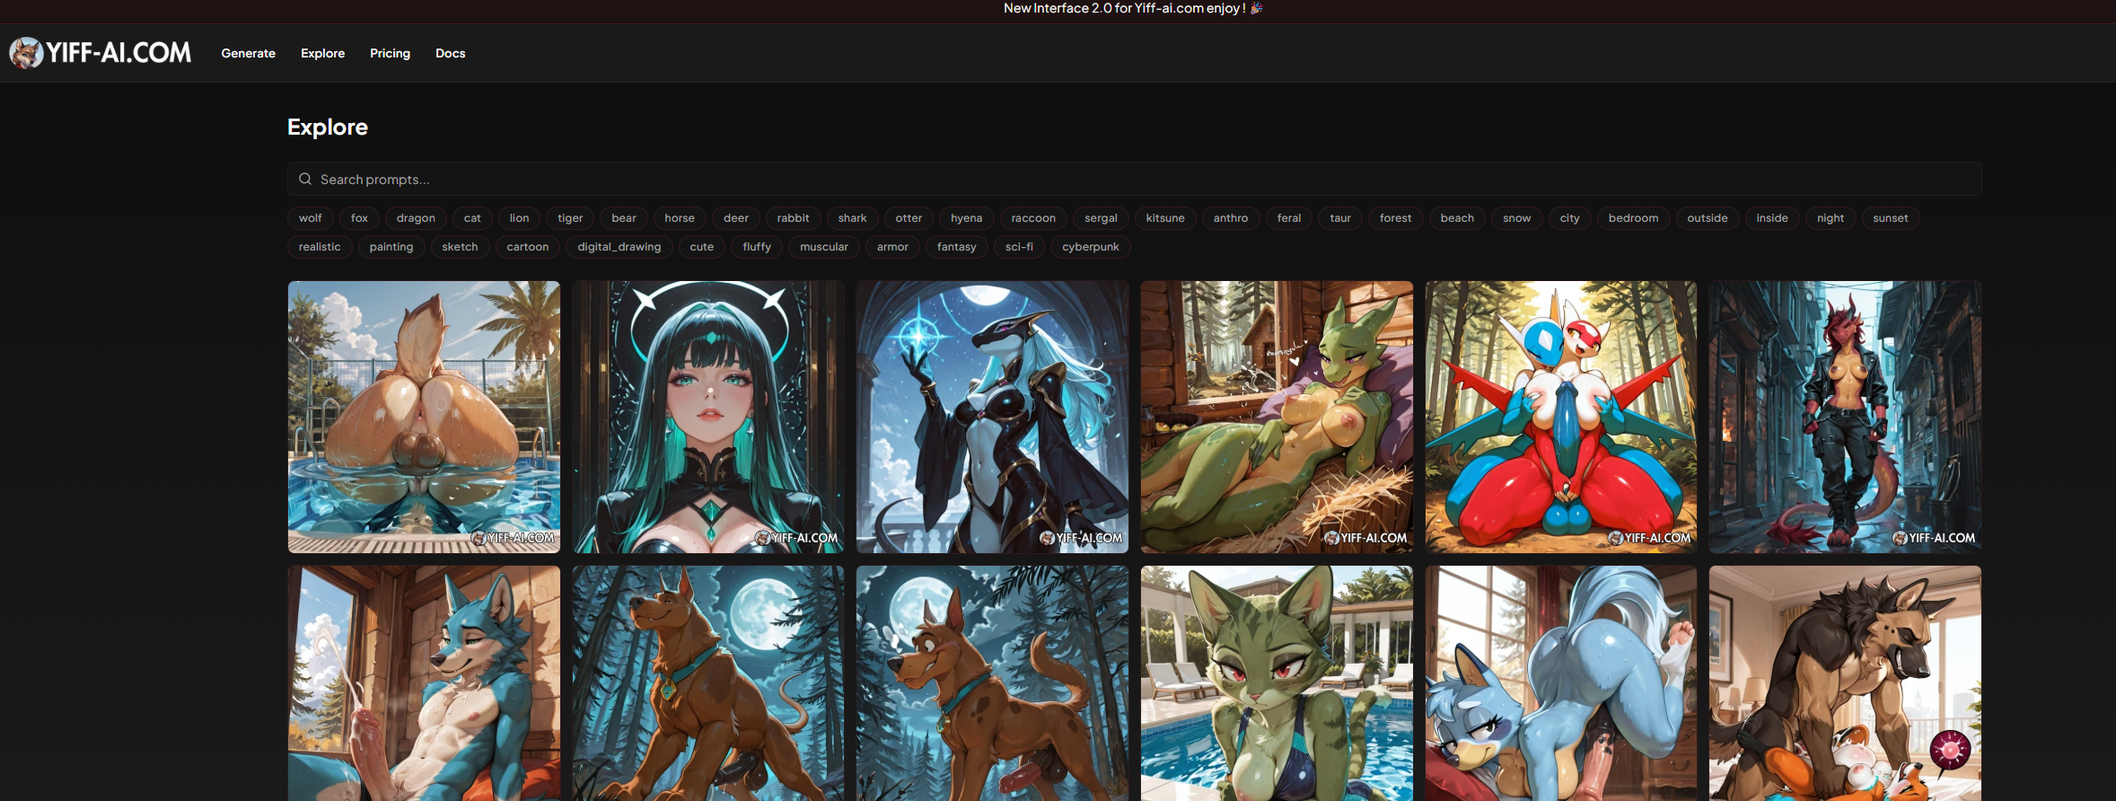The width and height of the screenshot is (2116, 801).
Task: Filter by the shark tag
Action: click(853, 218)
